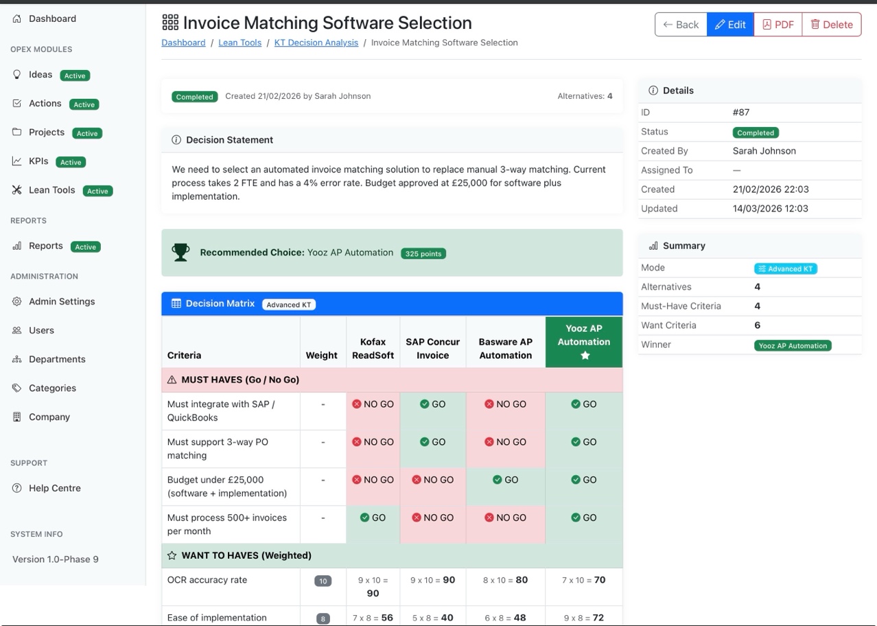Select the Help Centre question mark icon
The height and width of the screenshot is (626, 877).
tap(16, 488)
